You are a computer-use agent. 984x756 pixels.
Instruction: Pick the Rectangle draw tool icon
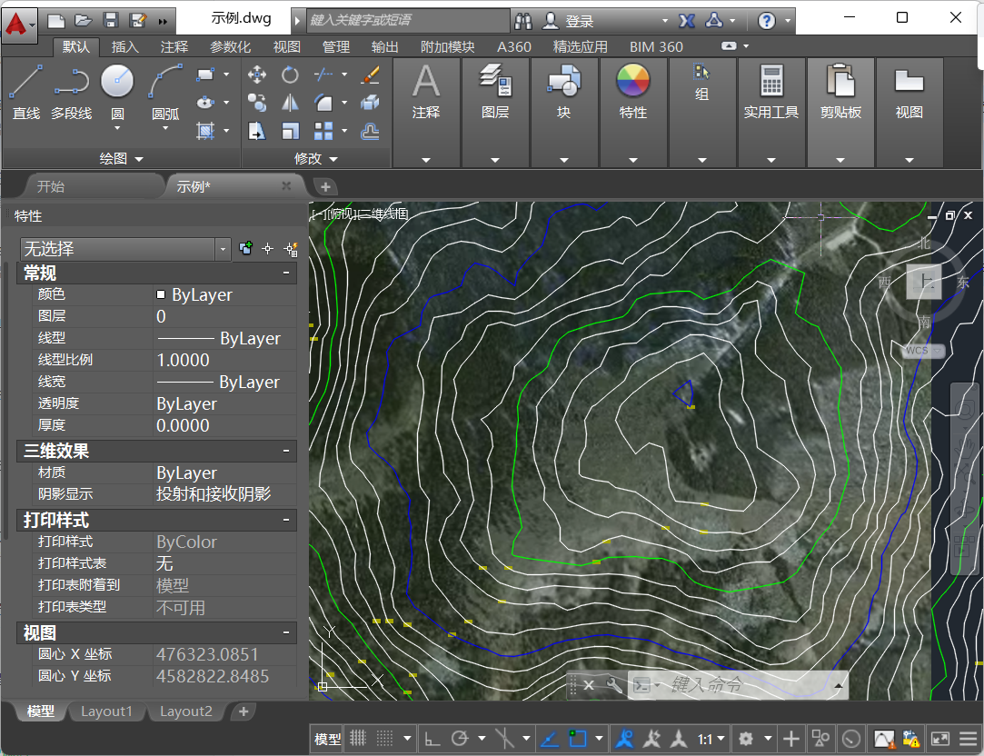[x=204, y=75]
